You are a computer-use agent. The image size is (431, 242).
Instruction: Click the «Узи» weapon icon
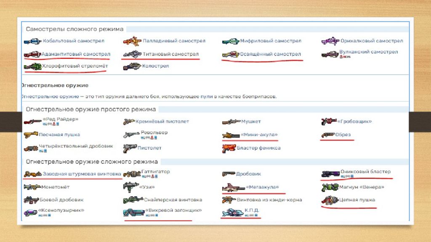click(x=131, y=187)
